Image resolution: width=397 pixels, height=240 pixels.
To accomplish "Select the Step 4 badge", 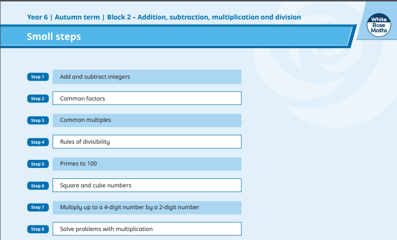I will [38, 142].
